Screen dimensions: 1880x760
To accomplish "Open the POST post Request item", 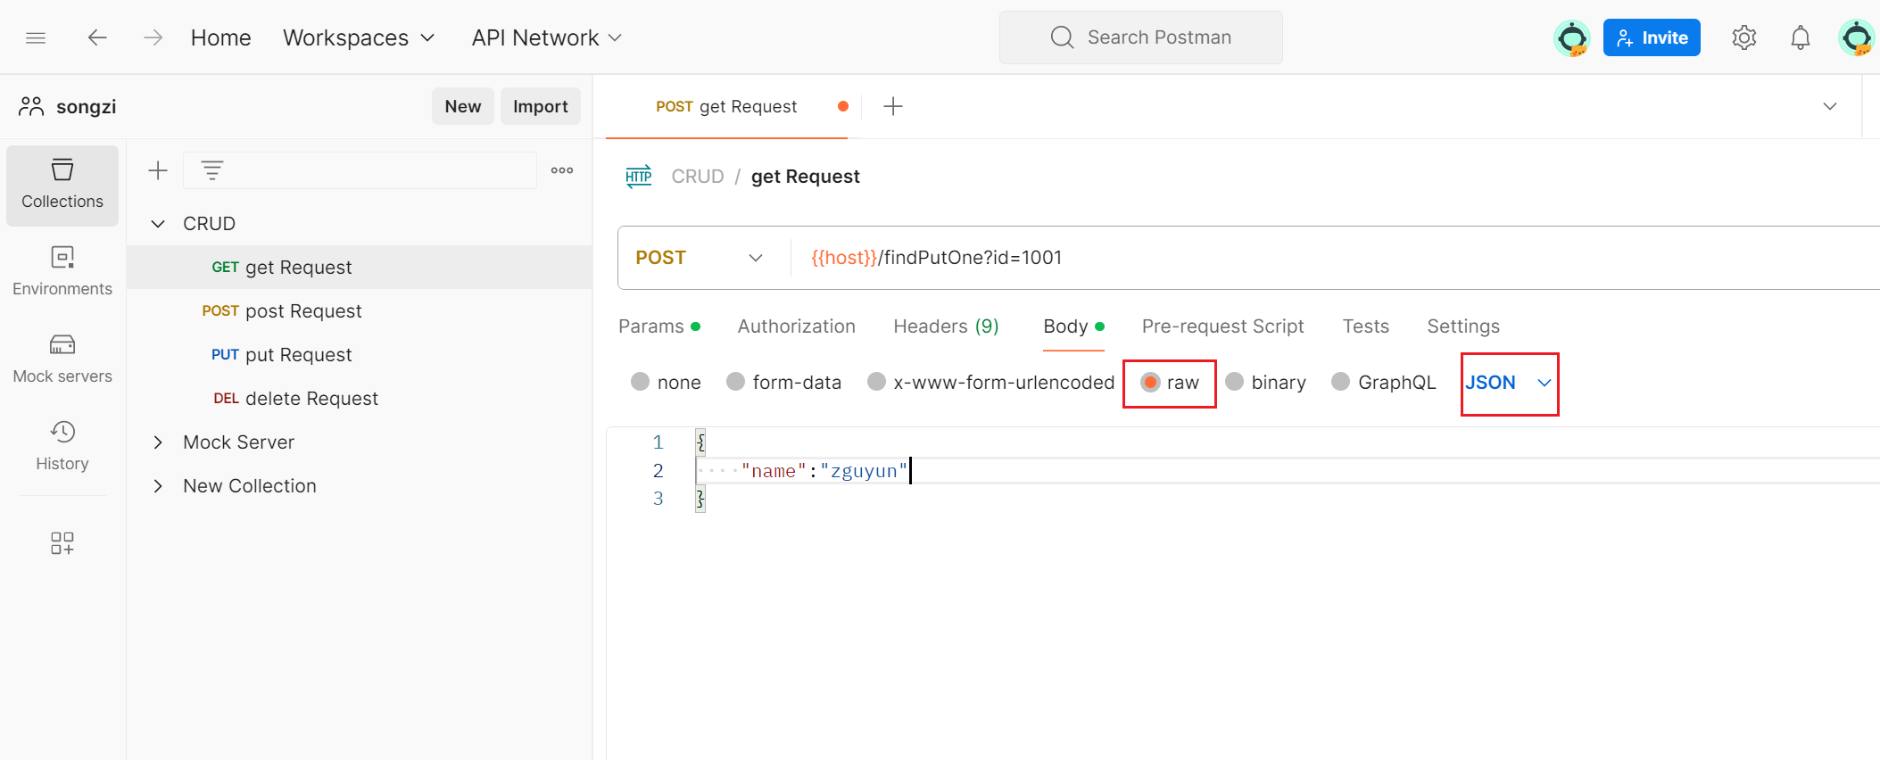I will tap(360, 311).
